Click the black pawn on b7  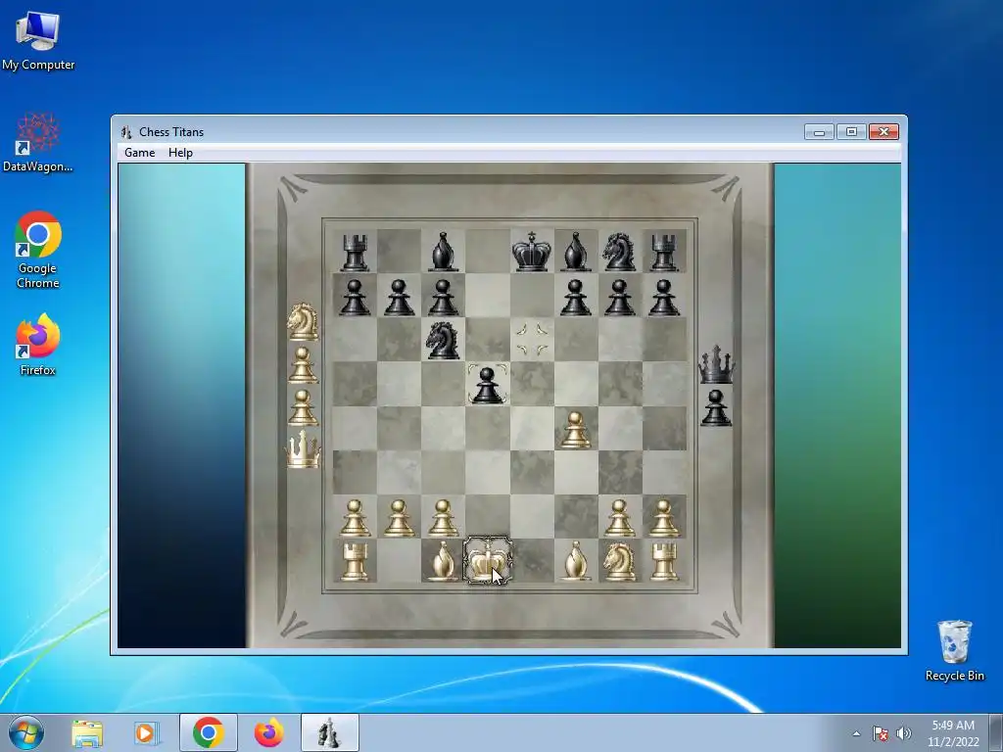(x=399, y=297)
